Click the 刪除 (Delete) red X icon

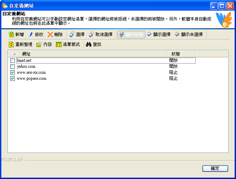[50, 35]
